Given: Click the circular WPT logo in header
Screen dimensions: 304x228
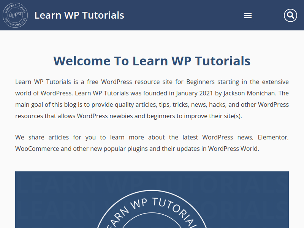Looking at the screenshot, I should 15,15.
